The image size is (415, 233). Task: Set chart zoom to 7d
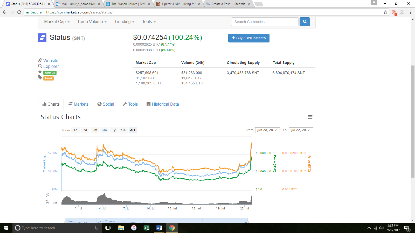point(85,130)
